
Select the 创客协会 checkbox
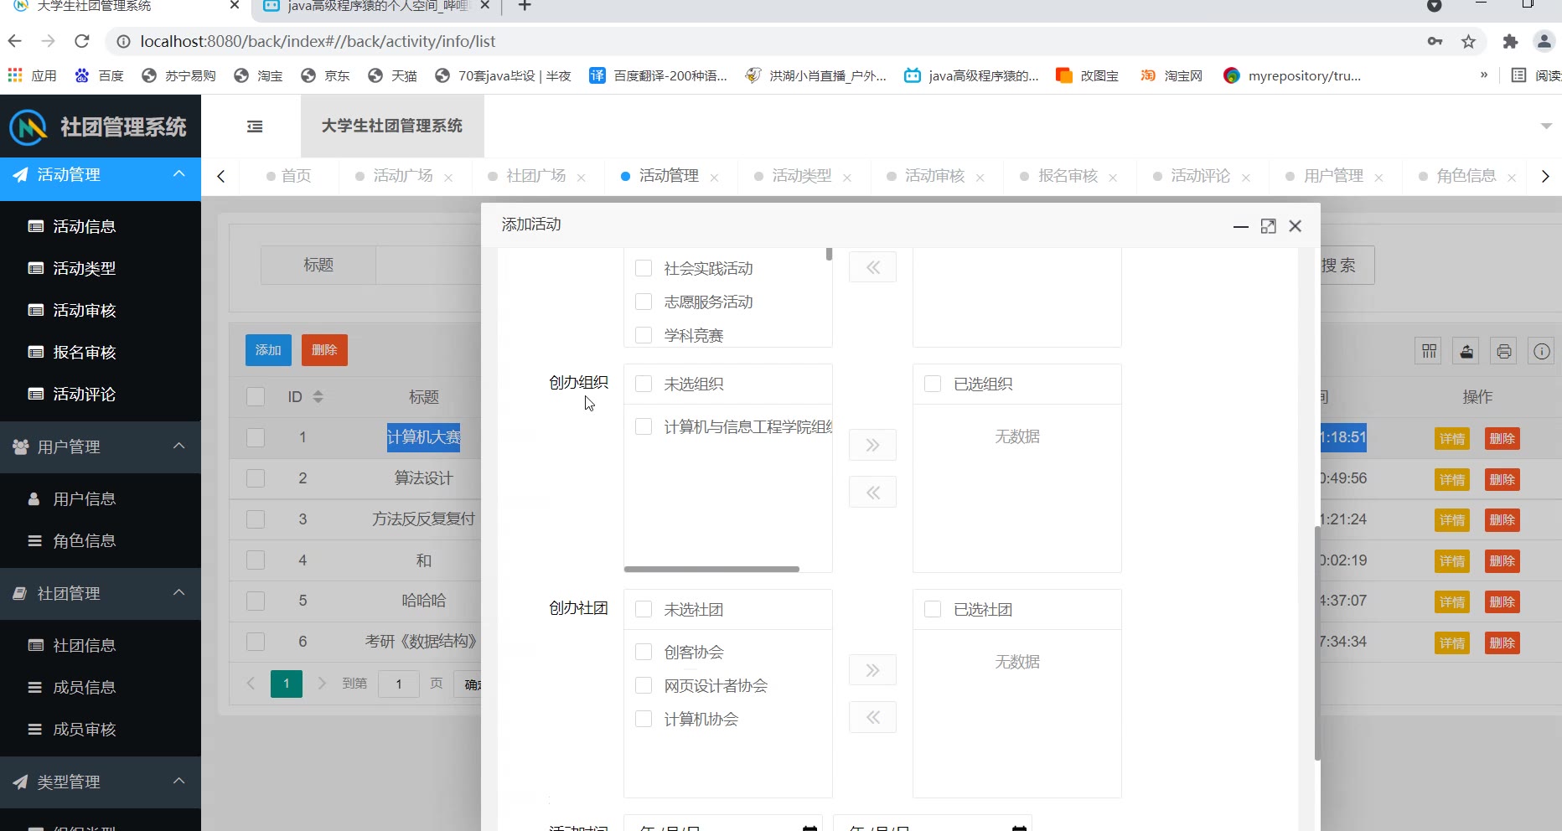[644, 652]
